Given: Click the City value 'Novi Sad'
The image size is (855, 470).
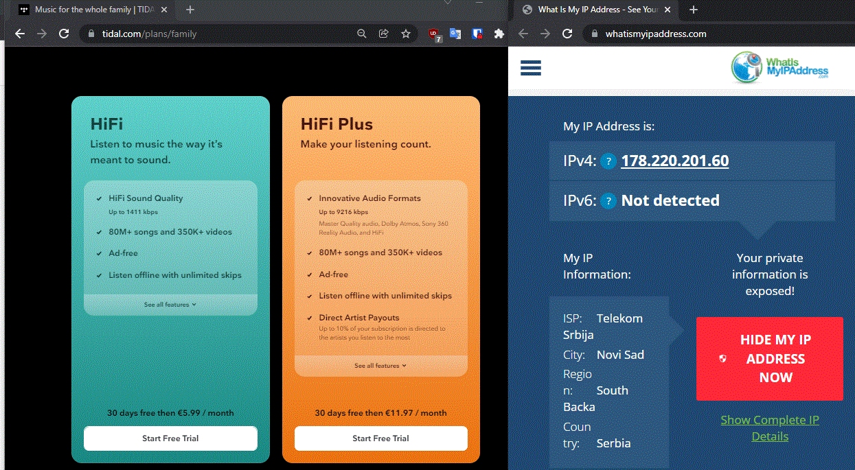Looking at the screenshot, I should point(621,355).
